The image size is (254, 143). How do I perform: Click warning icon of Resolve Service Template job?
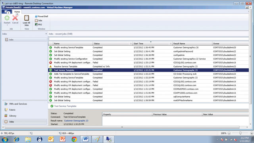click(x=50, y=66)
